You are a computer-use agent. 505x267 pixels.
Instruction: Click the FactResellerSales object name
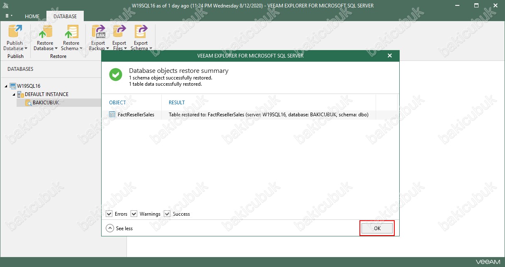coord(136,115)
